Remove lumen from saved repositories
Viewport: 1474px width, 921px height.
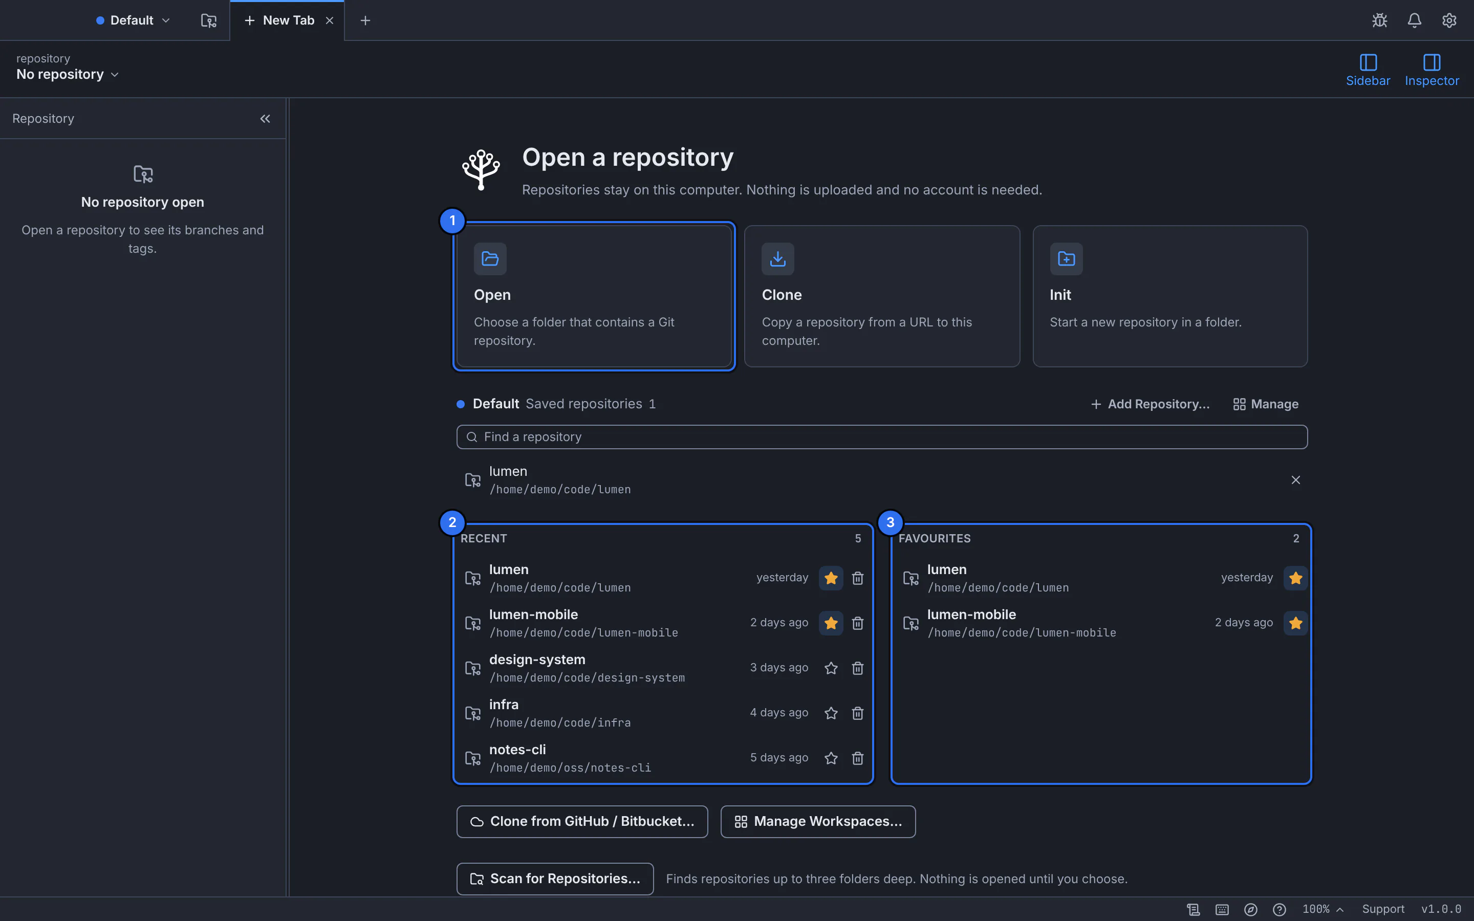(1295, 480)
